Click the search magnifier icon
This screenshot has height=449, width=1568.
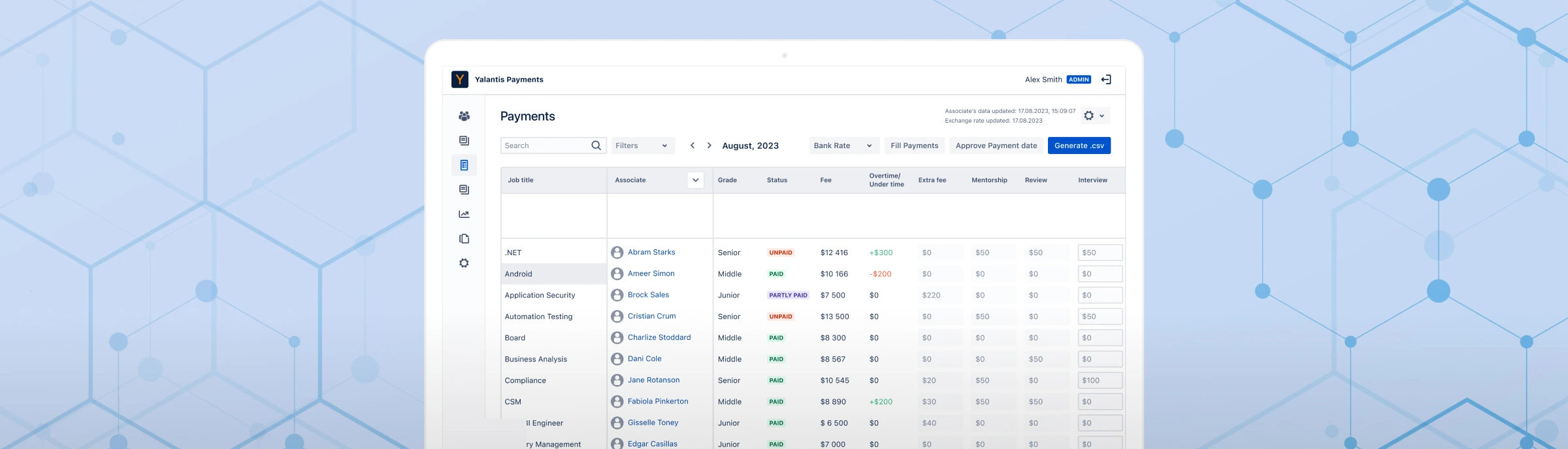click(596, 146)
